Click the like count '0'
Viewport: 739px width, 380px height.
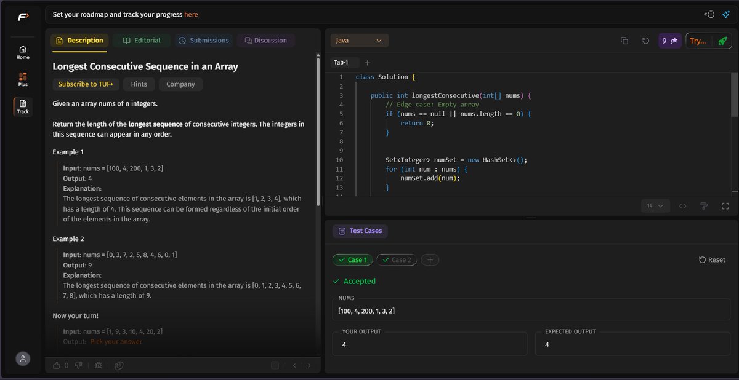pyautogui.click(x=67, y=365)
